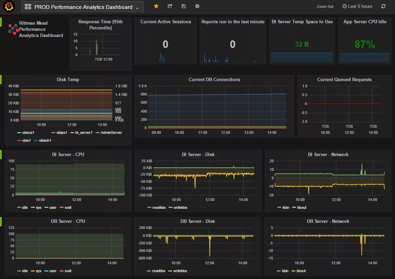Open the Grafana logo menu
Screen dimensions: 395x279
point(9,6)
